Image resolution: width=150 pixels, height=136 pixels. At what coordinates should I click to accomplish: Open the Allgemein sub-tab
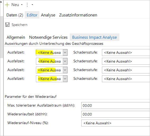click(x=16, y=37)
